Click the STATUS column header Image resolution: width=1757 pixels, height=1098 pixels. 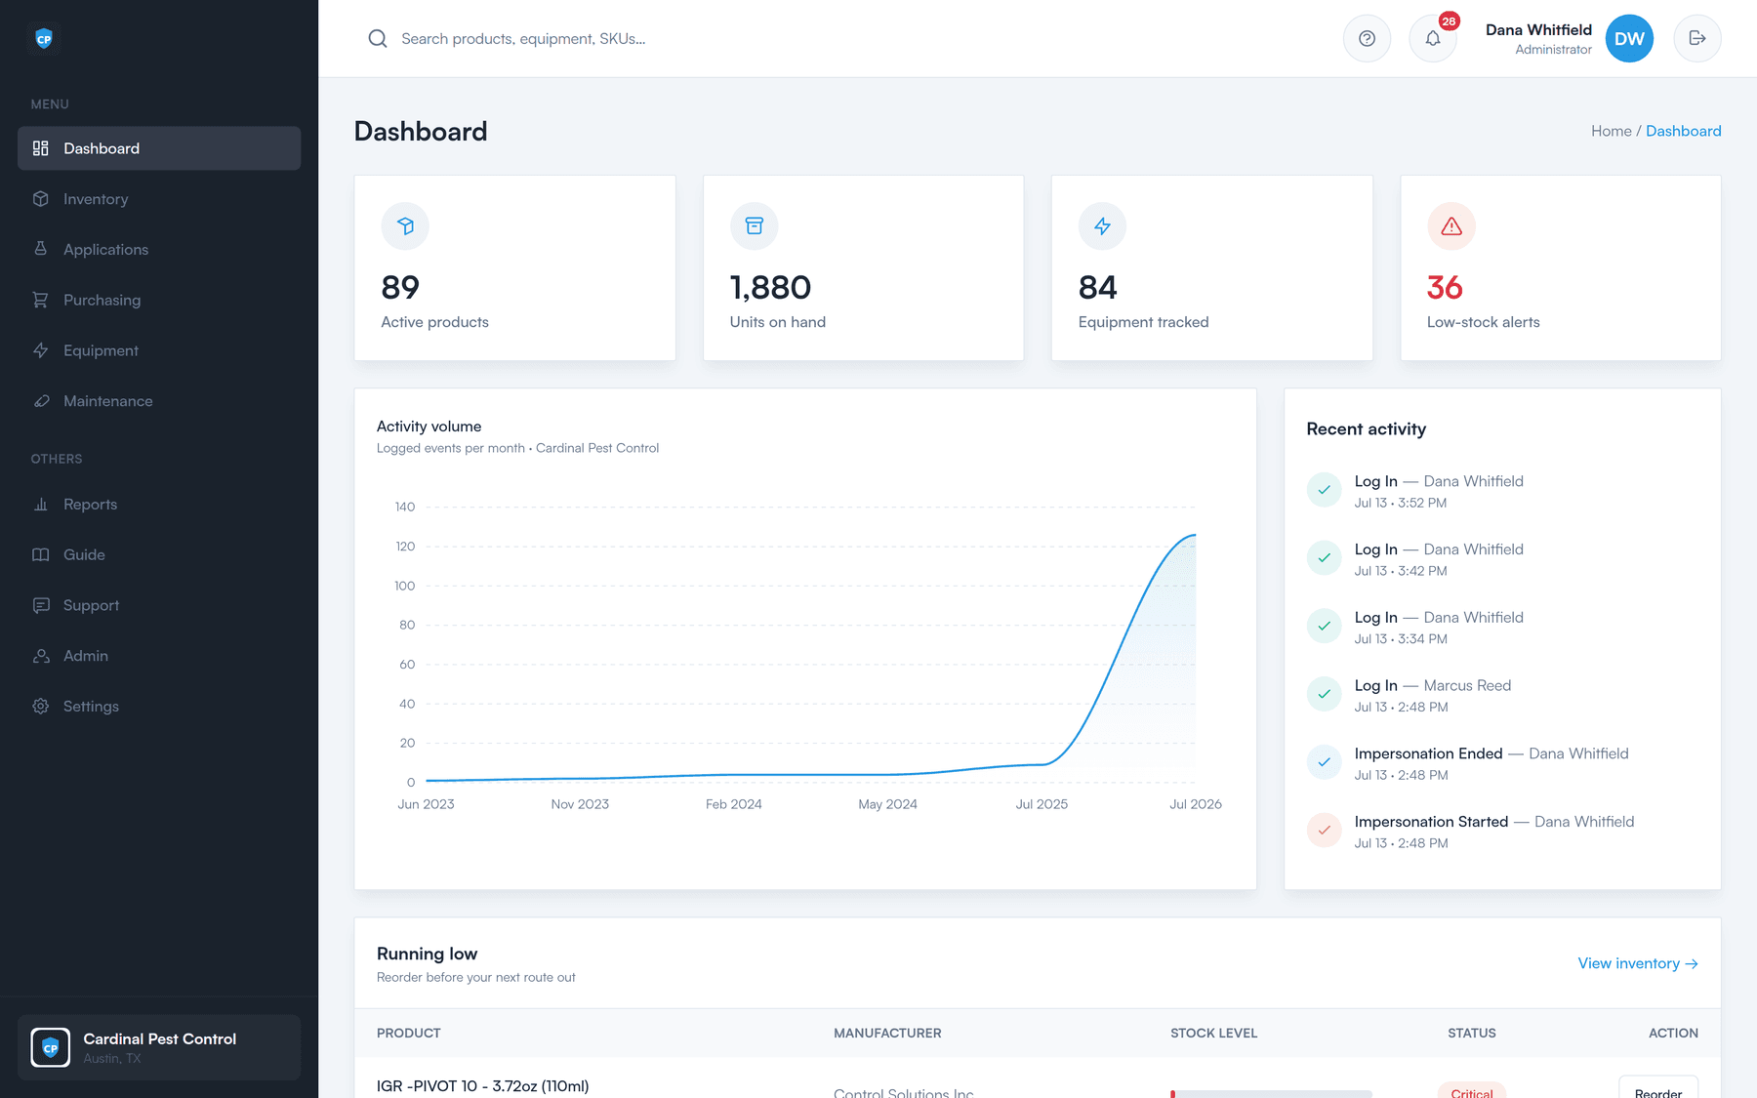click(x=1471, y=1033)
